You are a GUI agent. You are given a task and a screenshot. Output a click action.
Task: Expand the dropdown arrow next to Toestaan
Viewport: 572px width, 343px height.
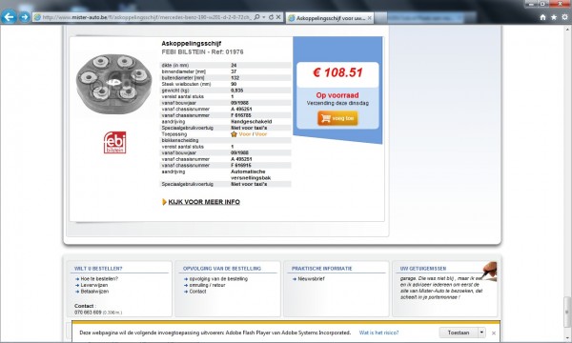pos(481,333)
